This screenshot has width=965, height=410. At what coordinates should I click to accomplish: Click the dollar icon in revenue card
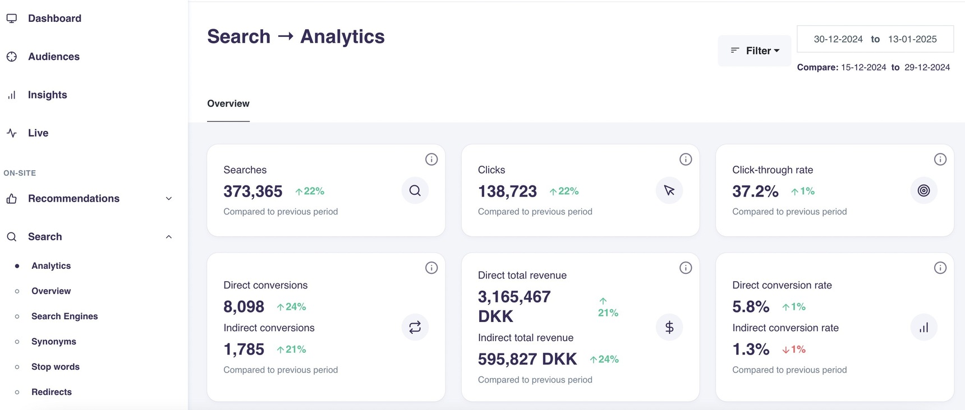coord(669,327)
